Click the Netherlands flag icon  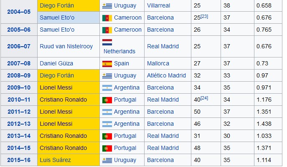pyautogui.click(x=107, y=42)
